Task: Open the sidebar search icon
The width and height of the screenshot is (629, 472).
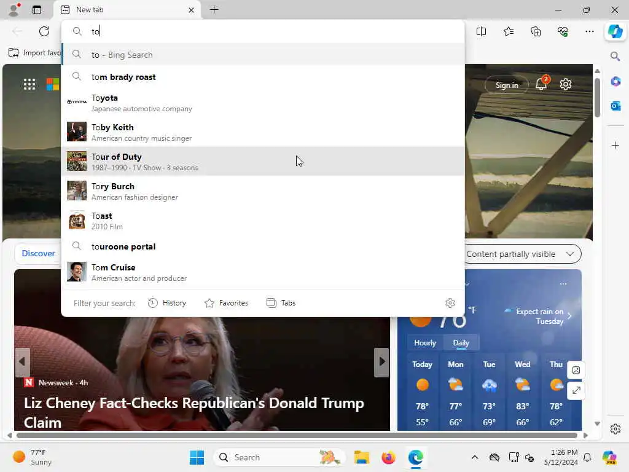Action: [x=615, y=56]
